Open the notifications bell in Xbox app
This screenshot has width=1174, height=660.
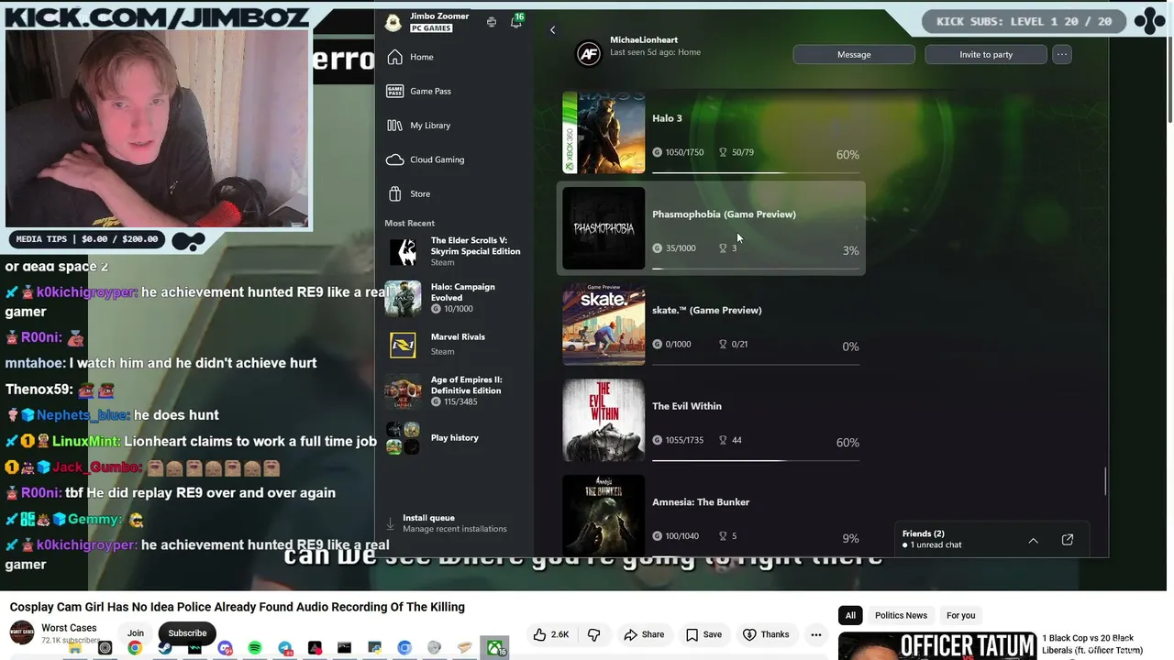(x=516, y=22)
